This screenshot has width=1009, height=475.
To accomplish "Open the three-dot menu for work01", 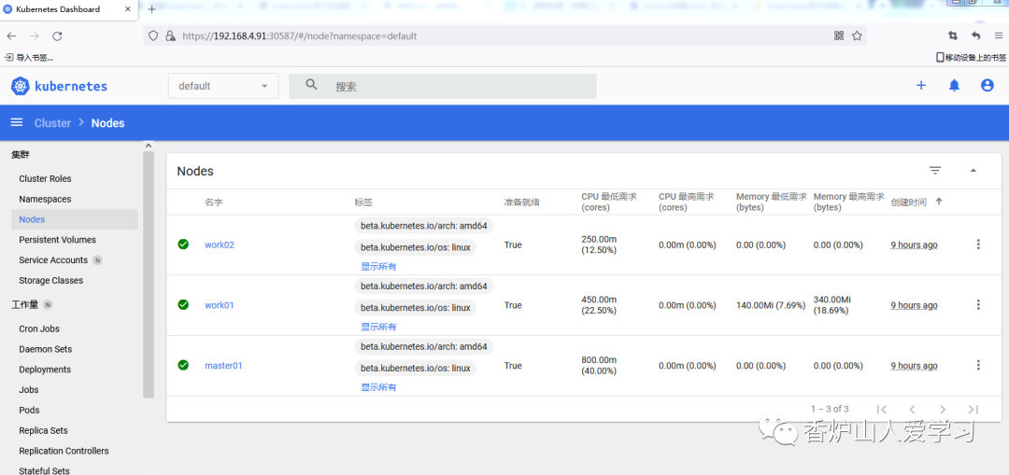I will [978, 304].
